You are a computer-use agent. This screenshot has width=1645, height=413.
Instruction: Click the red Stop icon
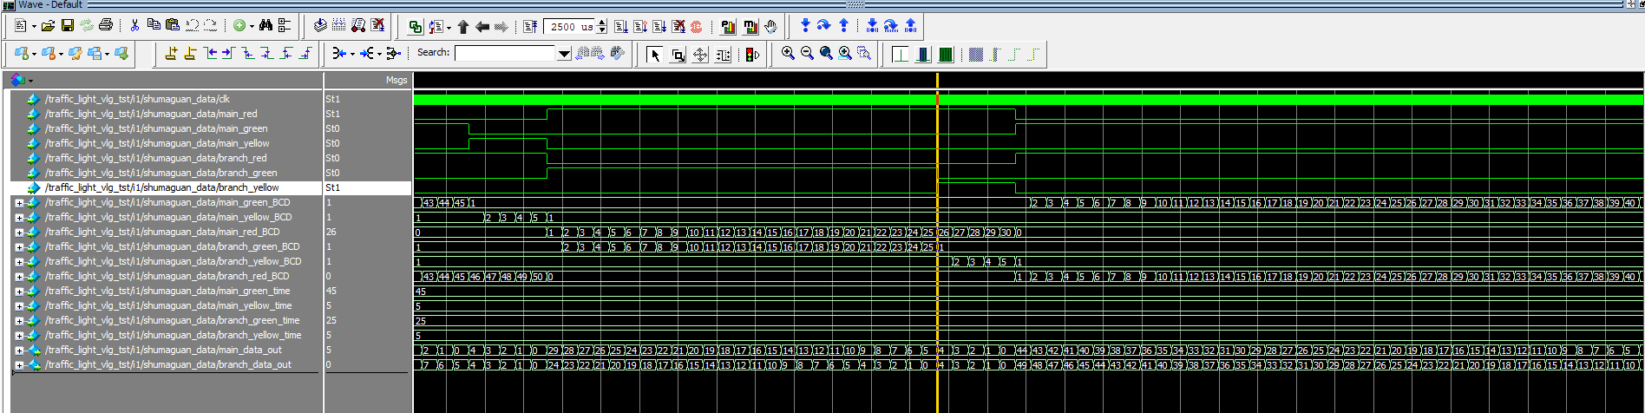pos(696,27)
